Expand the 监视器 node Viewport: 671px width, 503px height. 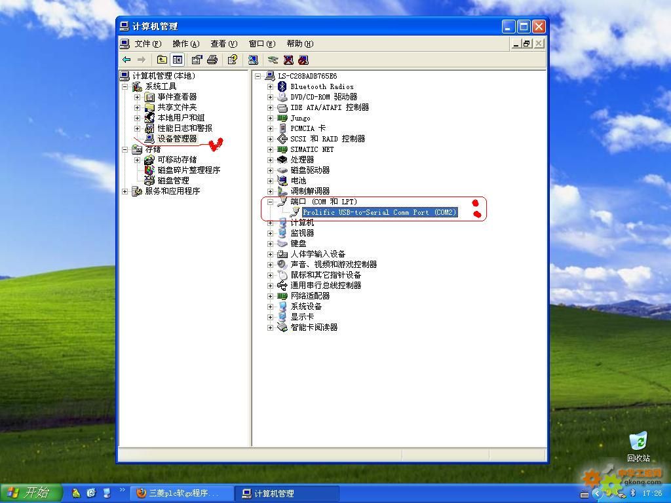pyautogui.click(x=270, y=234)
